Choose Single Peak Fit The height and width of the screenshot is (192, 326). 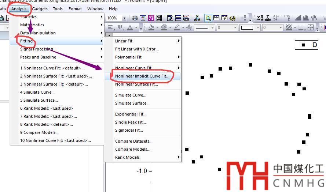(143, 123)
